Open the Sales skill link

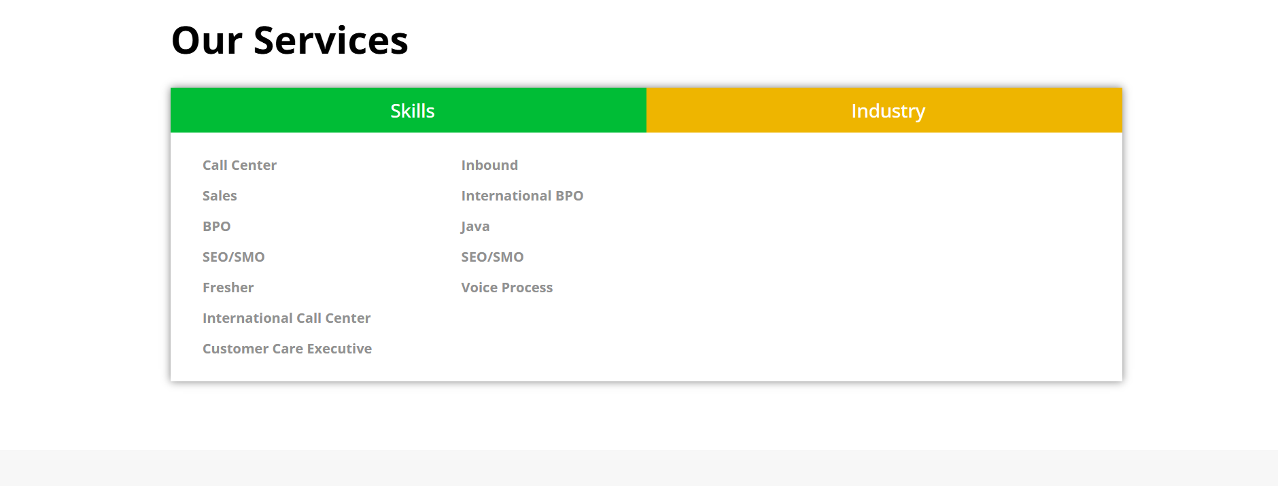220,196
